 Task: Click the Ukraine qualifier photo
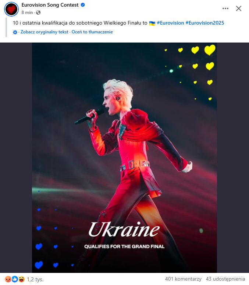point(124,158)
